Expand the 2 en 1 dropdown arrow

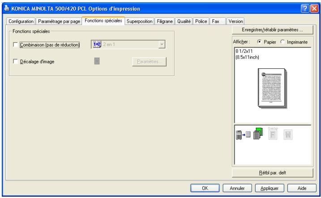click(x=162, y=44)
